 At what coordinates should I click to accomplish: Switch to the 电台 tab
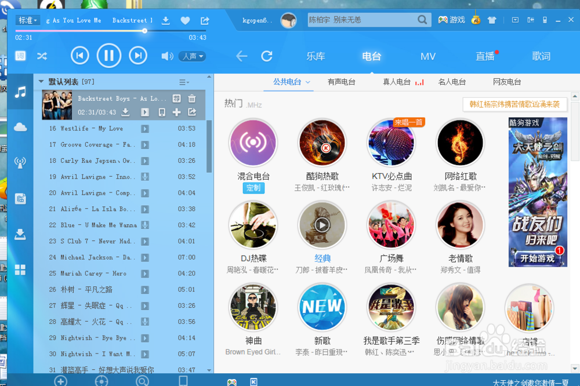(371, 56)
